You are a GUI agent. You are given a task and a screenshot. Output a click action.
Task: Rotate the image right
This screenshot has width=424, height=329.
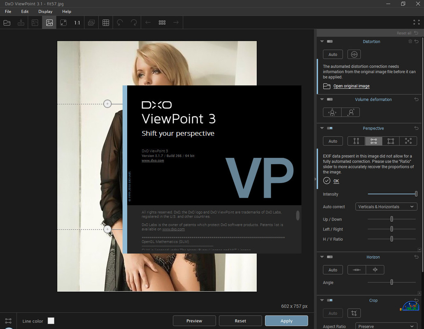pyautogui.click(x=134, y=23)
